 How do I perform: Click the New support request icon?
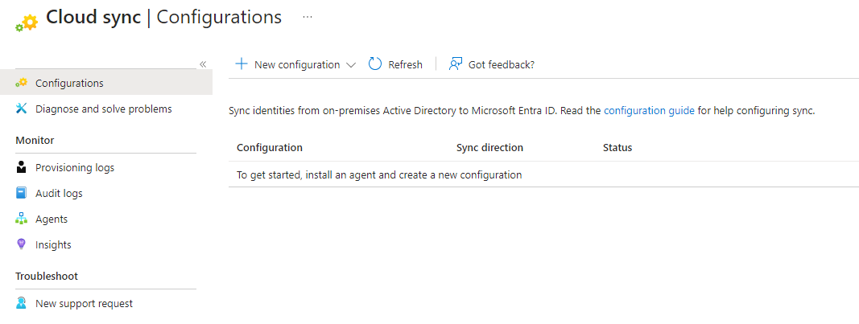click(x=22, y=304)
